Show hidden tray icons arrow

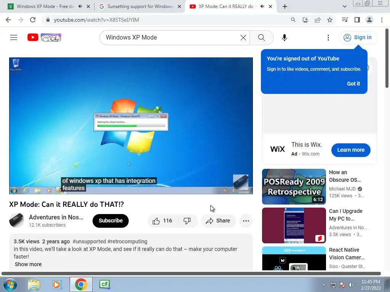coord(324,285)
